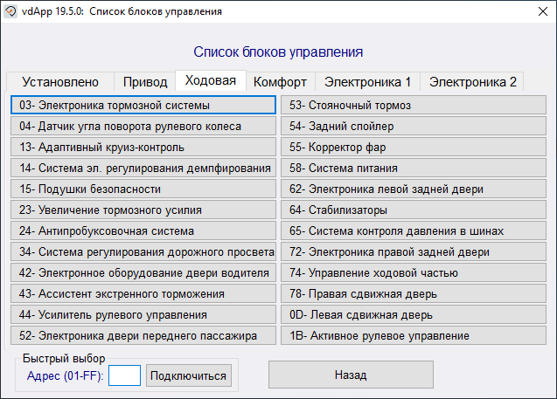Image resolution: width=557 pixels, height=399 pixels.
Task: Close the vdApp window
Action: tap(536, 12)
